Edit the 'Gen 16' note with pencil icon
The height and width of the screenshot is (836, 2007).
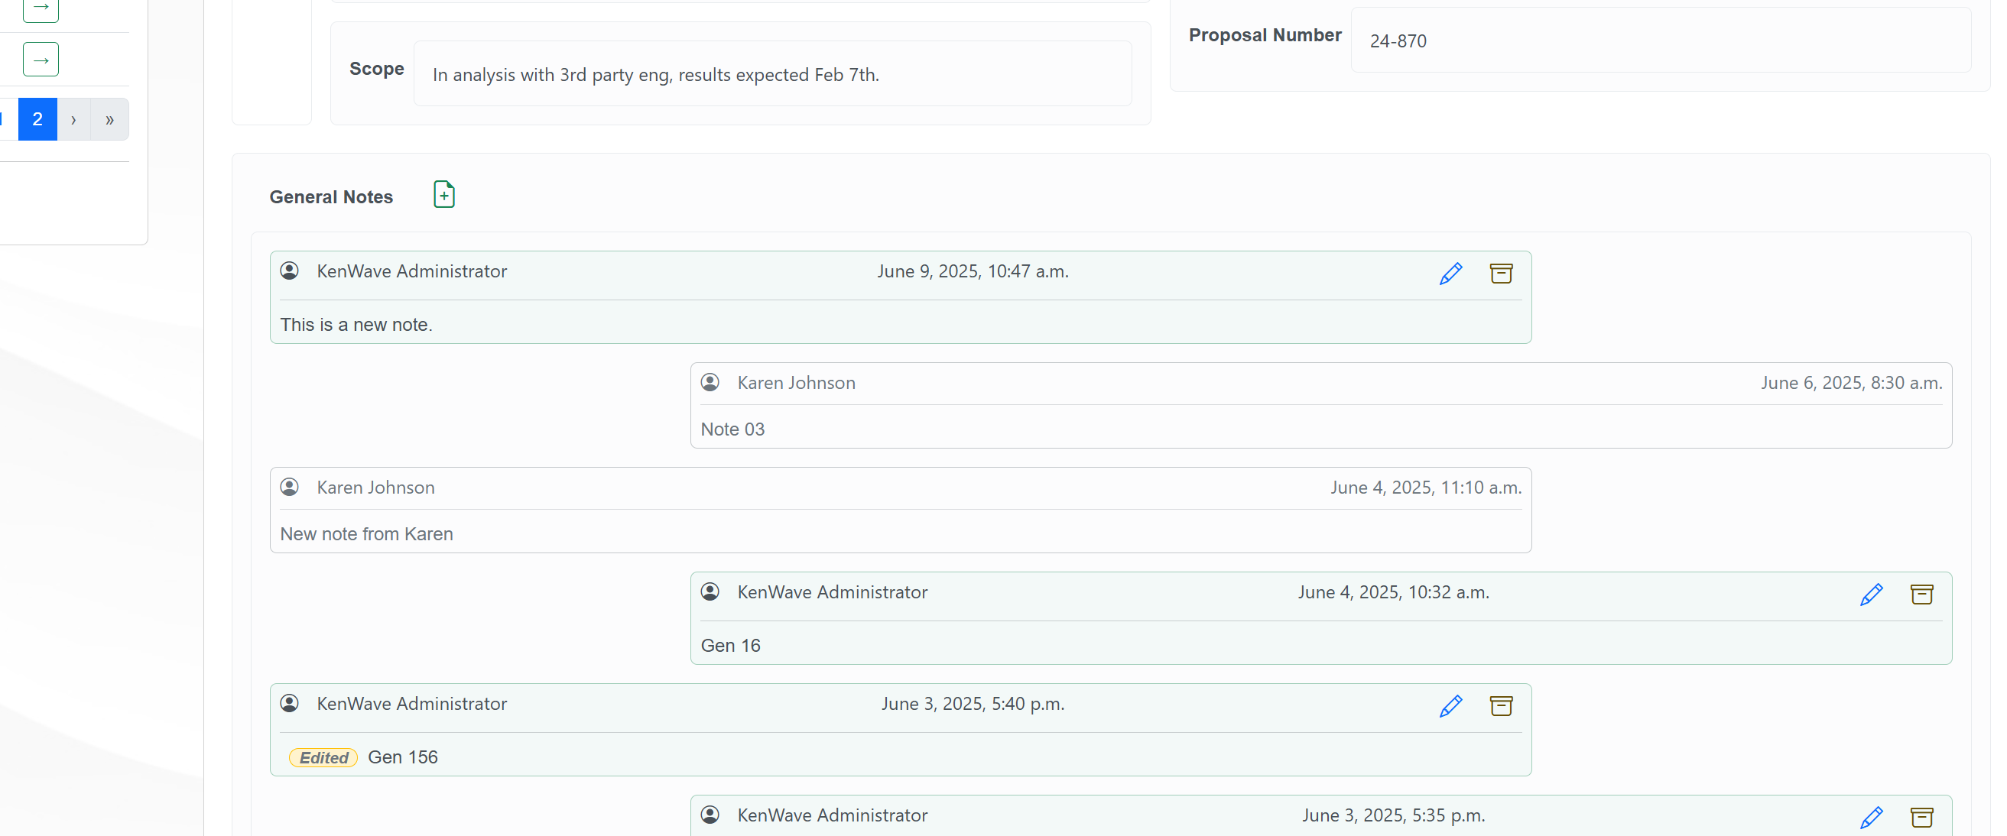point(1871,595)
